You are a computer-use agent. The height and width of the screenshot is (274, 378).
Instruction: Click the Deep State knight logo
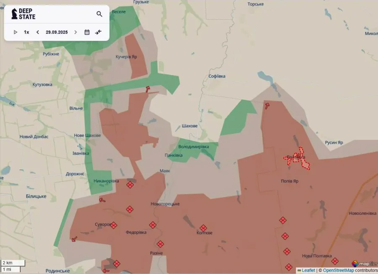[15, 14]
